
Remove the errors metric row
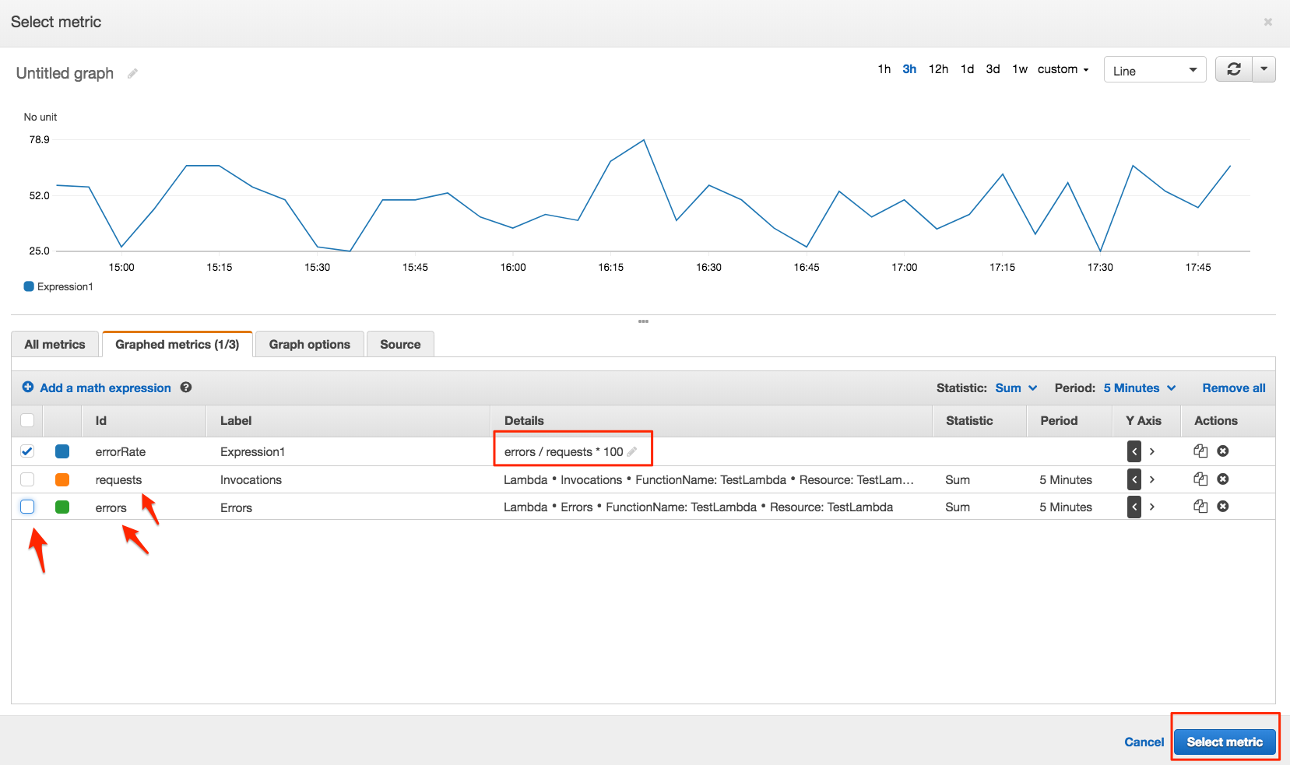(1223, 507)
